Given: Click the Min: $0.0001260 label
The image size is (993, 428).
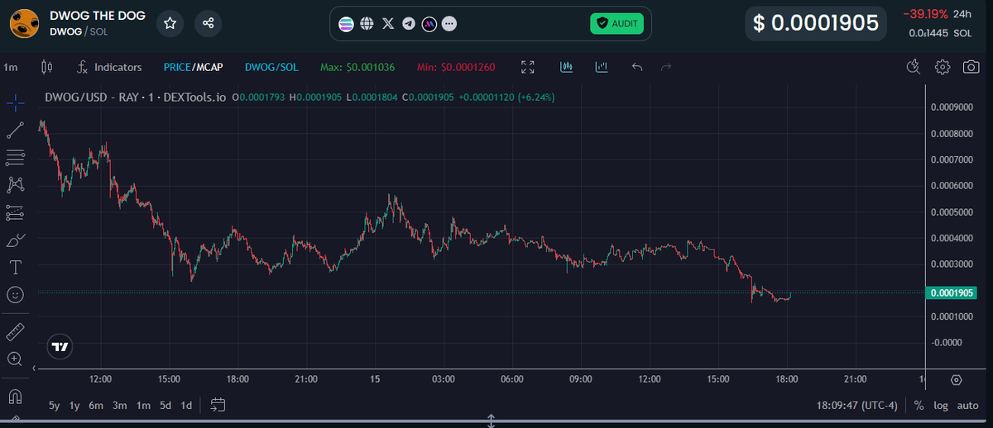Looking at the screenshot, I should (456, 67).
